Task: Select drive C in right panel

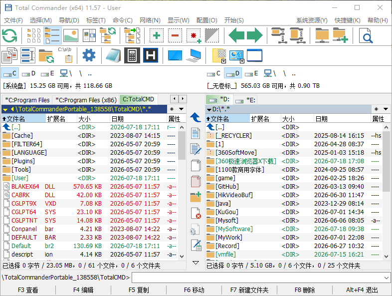Action: [x=214, y=73]
